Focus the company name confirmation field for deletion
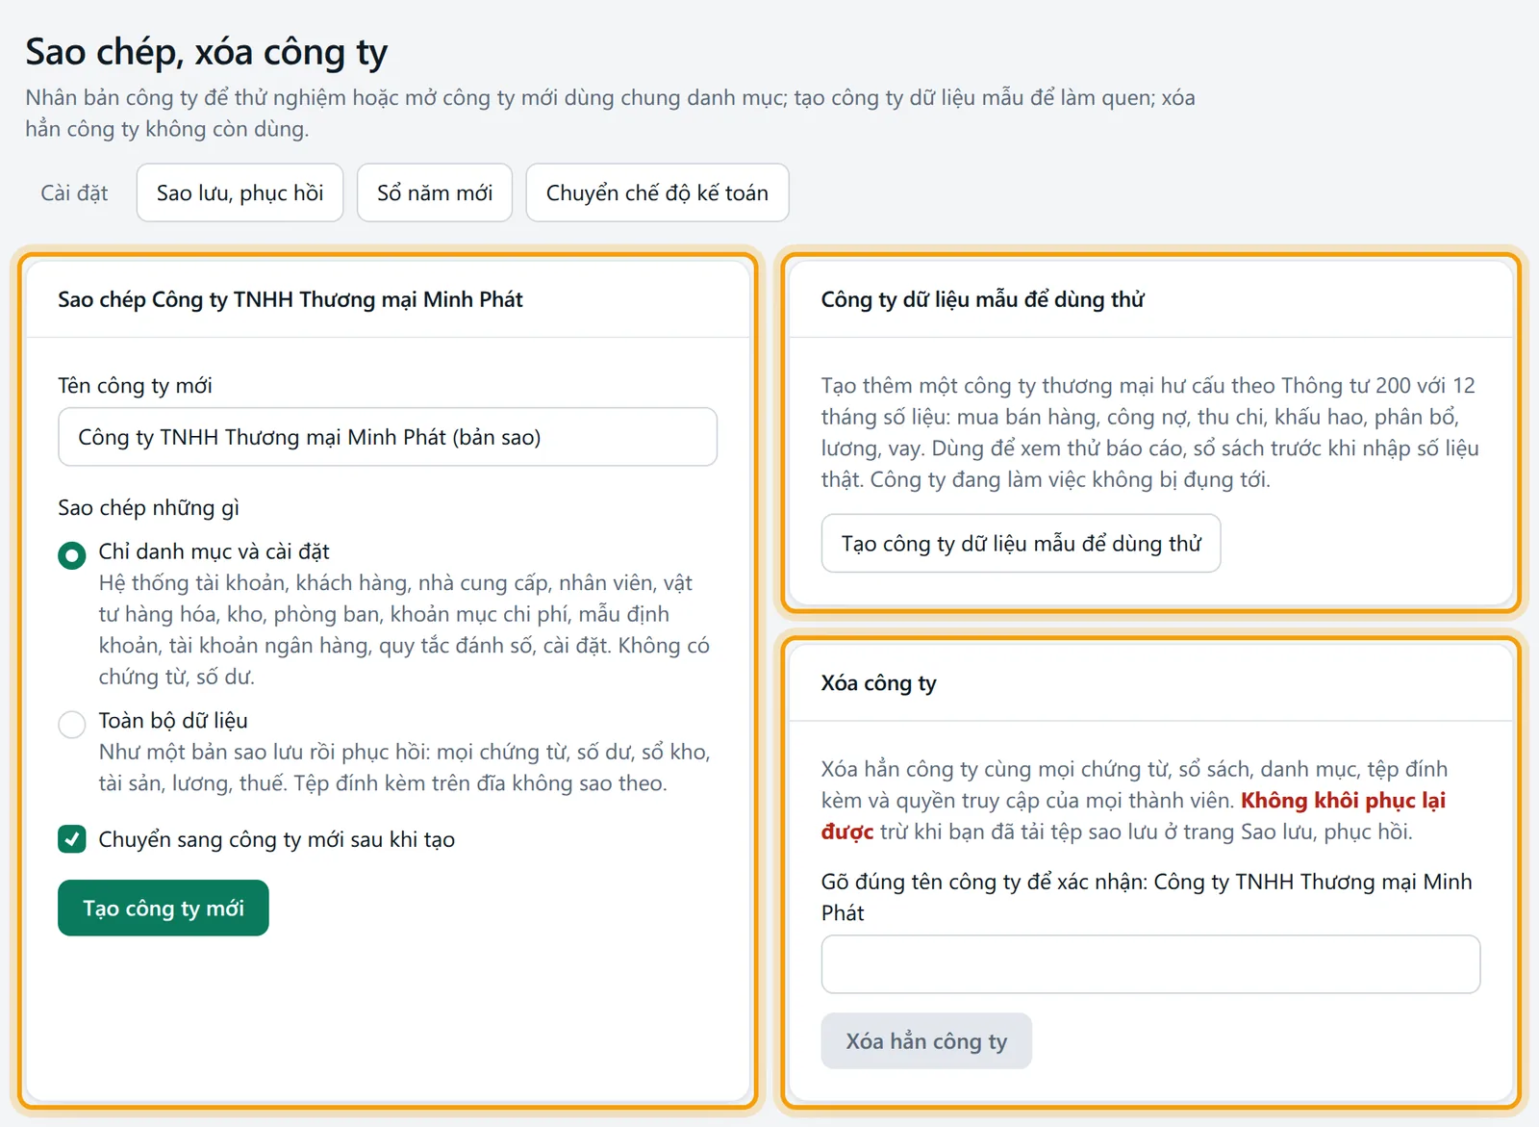 coord(1150,964)
